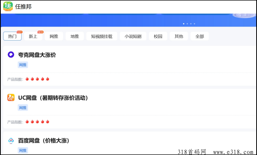
Task: Select the 短视频挂载 tab
Action: click(x=102, y=36)
